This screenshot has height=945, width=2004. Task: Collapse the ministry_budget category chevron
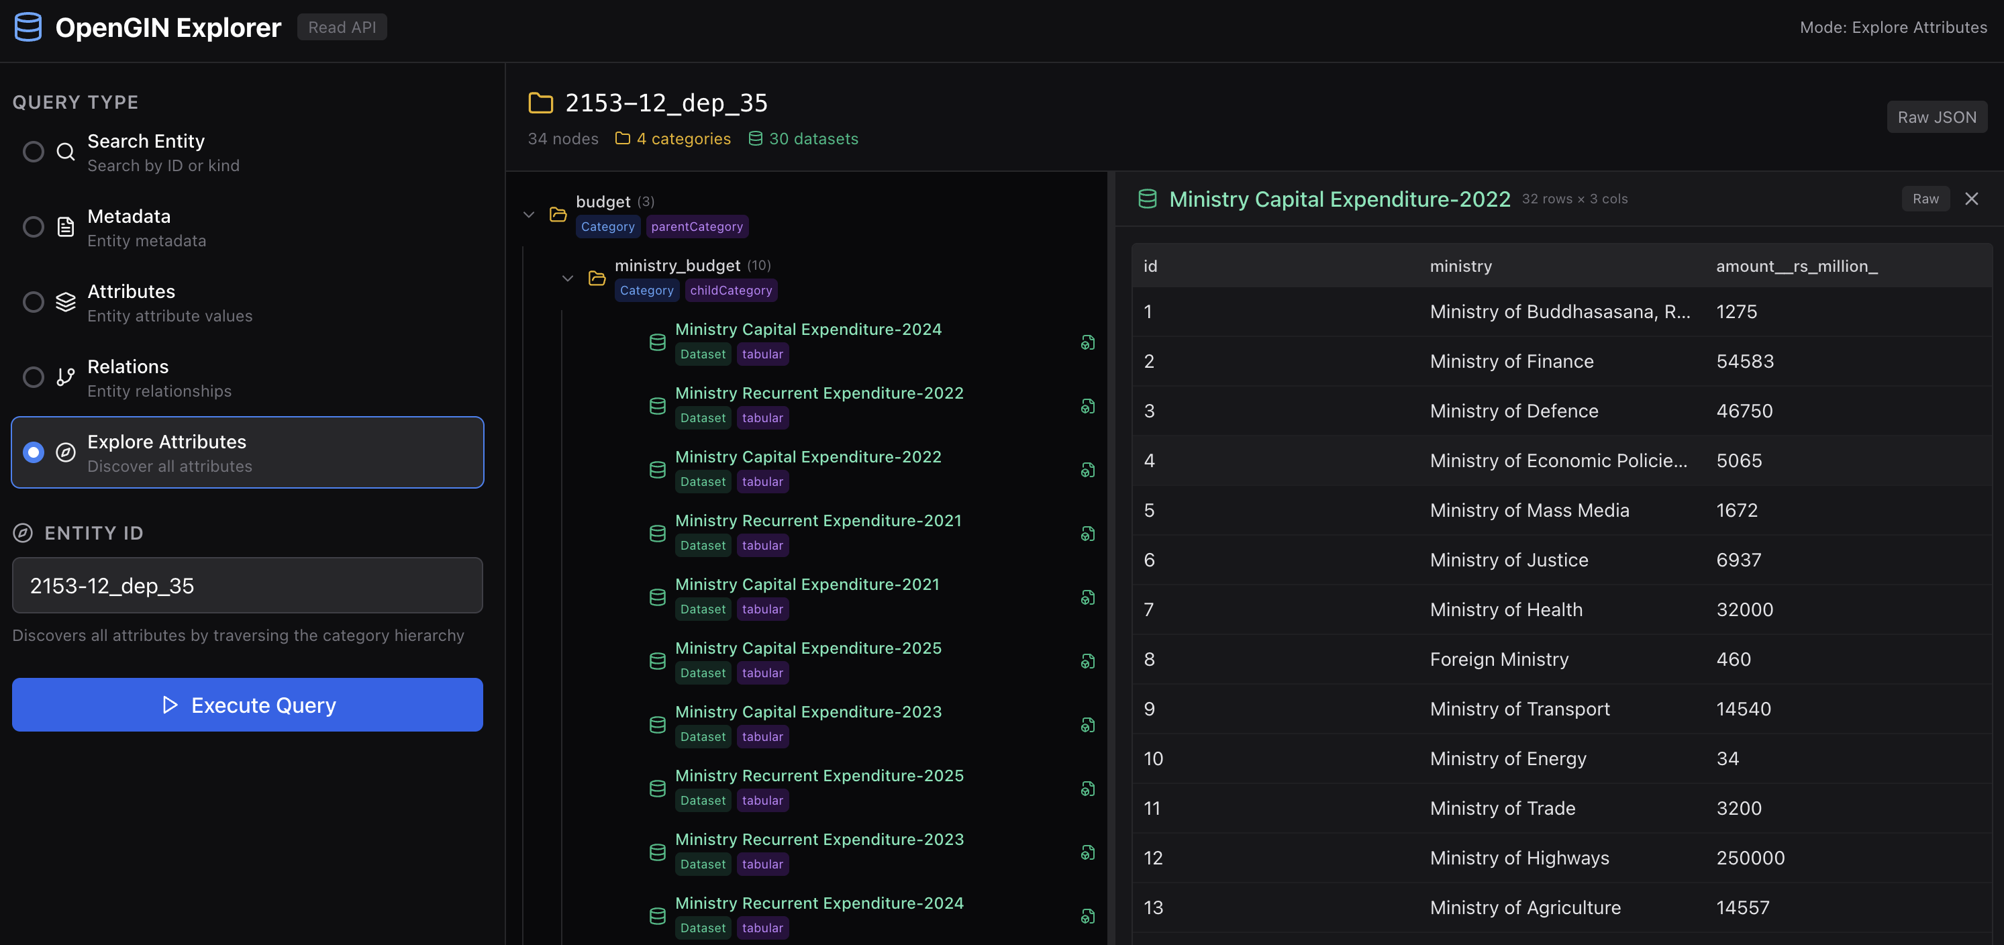[568, 278]
